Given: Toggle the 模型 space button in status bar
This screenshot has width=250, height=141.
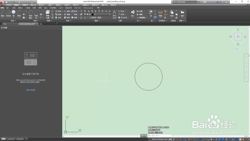Looking at the screenshot, I should pos(170,139).
